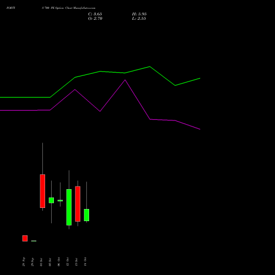The height and width of the screenshot is (275, 275).
Task: Click the 28 Sep date axis label
Action: (24, 262)
